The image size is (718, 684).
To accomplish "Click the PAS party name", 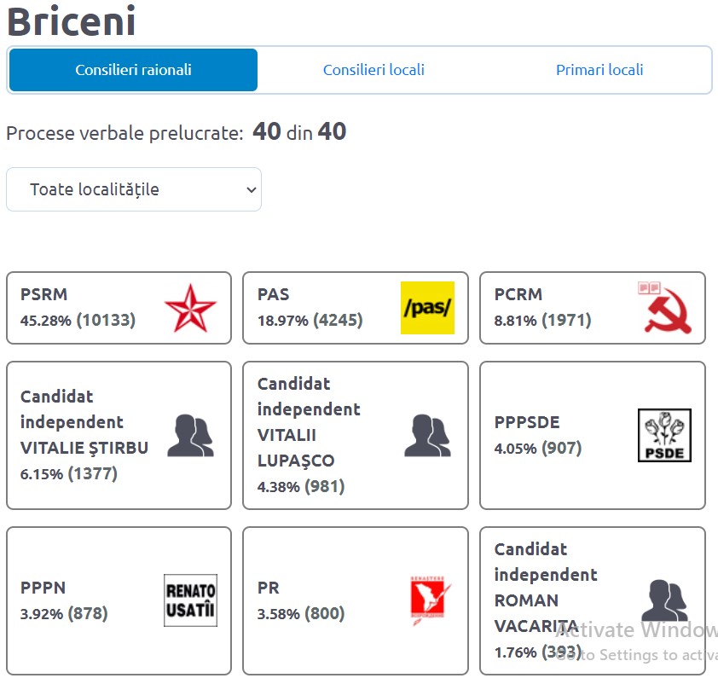I will pos(274,294).
